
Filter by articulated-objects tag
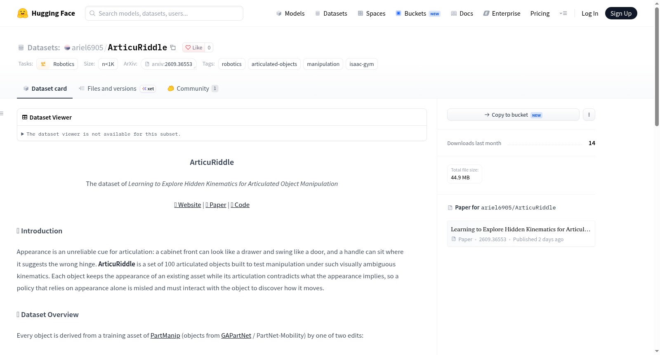point(274,64)
